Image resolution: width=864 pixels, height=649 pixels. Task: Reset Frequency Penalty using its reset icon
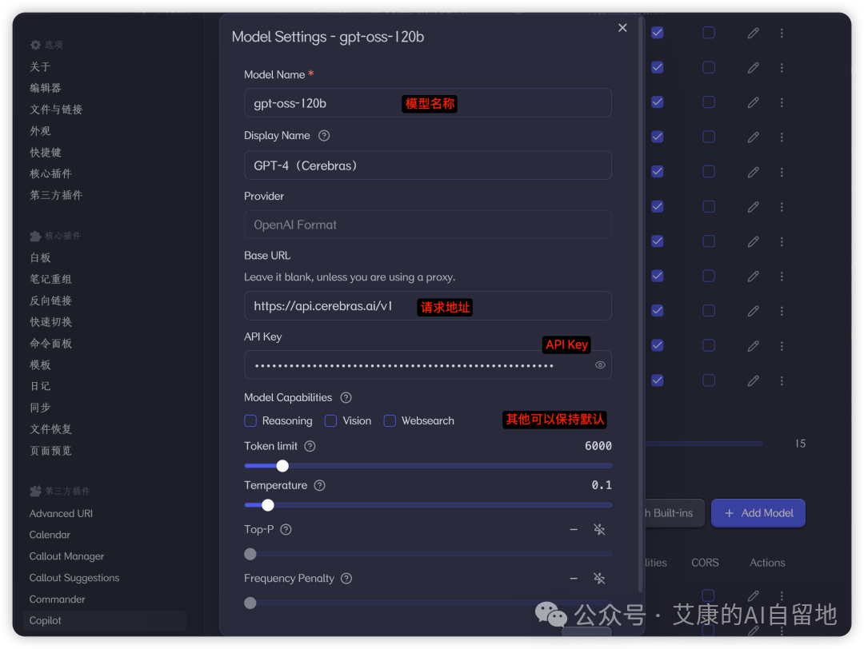point(599,578)
